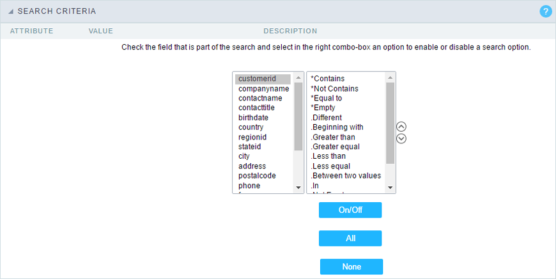This screenshot has width=556, height=279.
Task: Open the blue help question mark icon
Action: (546, 12)
